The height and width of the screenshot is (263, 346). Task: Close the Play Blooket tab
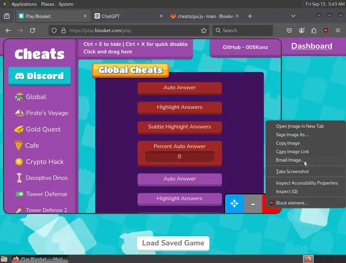[85, 16]
